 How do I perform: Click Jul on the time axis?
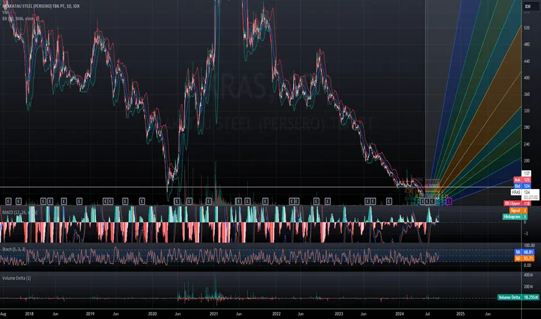pyautogui.click(x=427, y=314)
